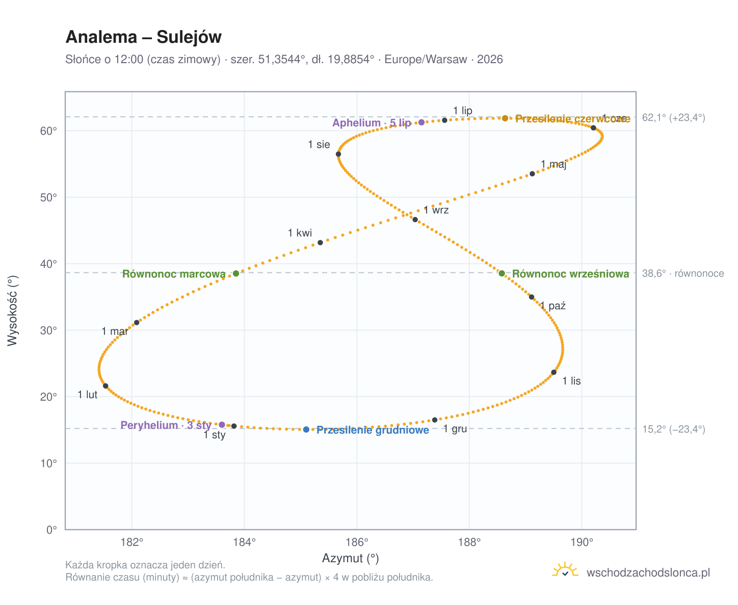This screenshot has height=605, width=738.
Task: Pick the 1 lis date marker
Action: (x=554, y=372)
